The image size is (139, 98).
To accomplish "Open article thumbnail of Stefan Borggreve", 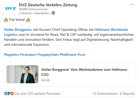I will pos(22,74).
